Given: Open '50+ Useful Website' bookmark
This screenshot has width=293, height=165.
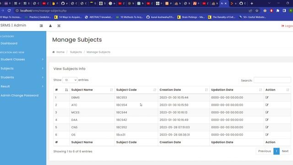Looking at the screenshot, I should (253, 17).
